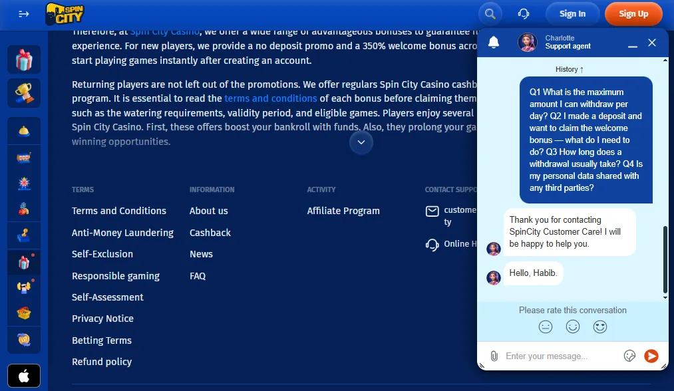This screenshot has height=391, width=674.
Task: Open the Spin City logo homepage
Action: click(65, 14)
